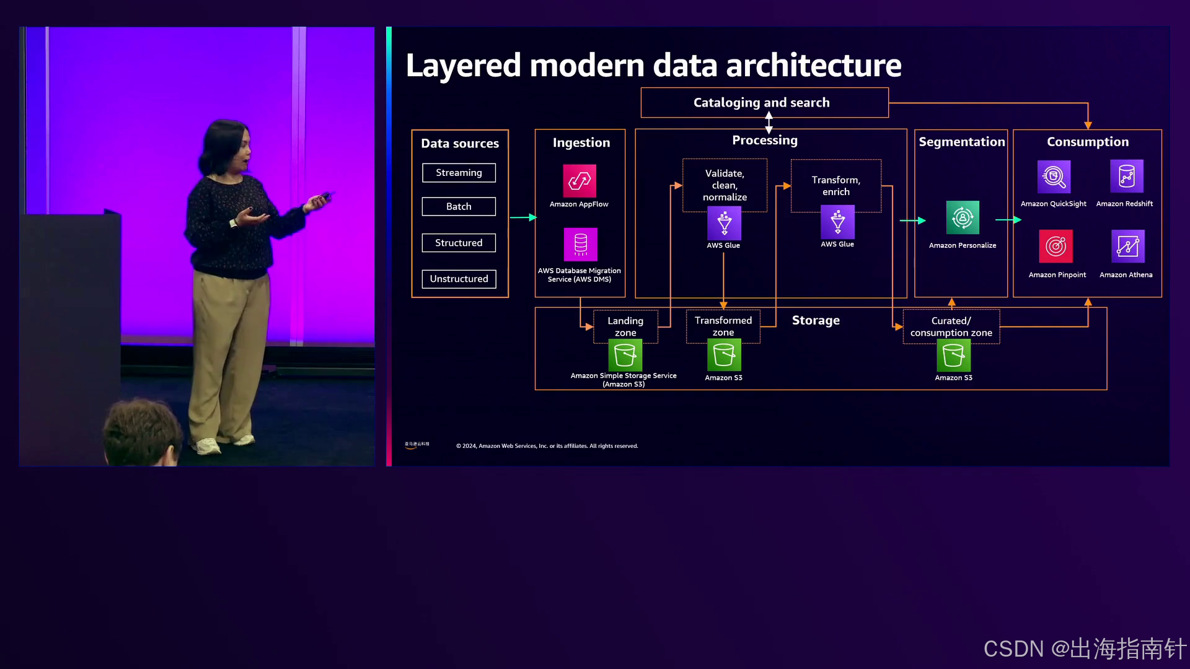Click the Amazon AppFlow icon
The image size is (1190, 669).
pyautogui.click(x=580, y=180)
